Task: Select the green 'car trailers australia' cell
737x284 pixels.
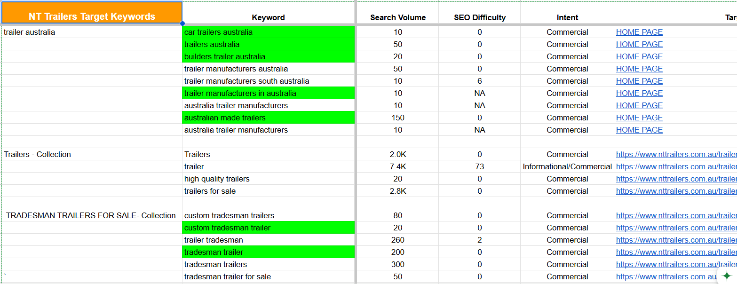Action: (x=268, y=32)
